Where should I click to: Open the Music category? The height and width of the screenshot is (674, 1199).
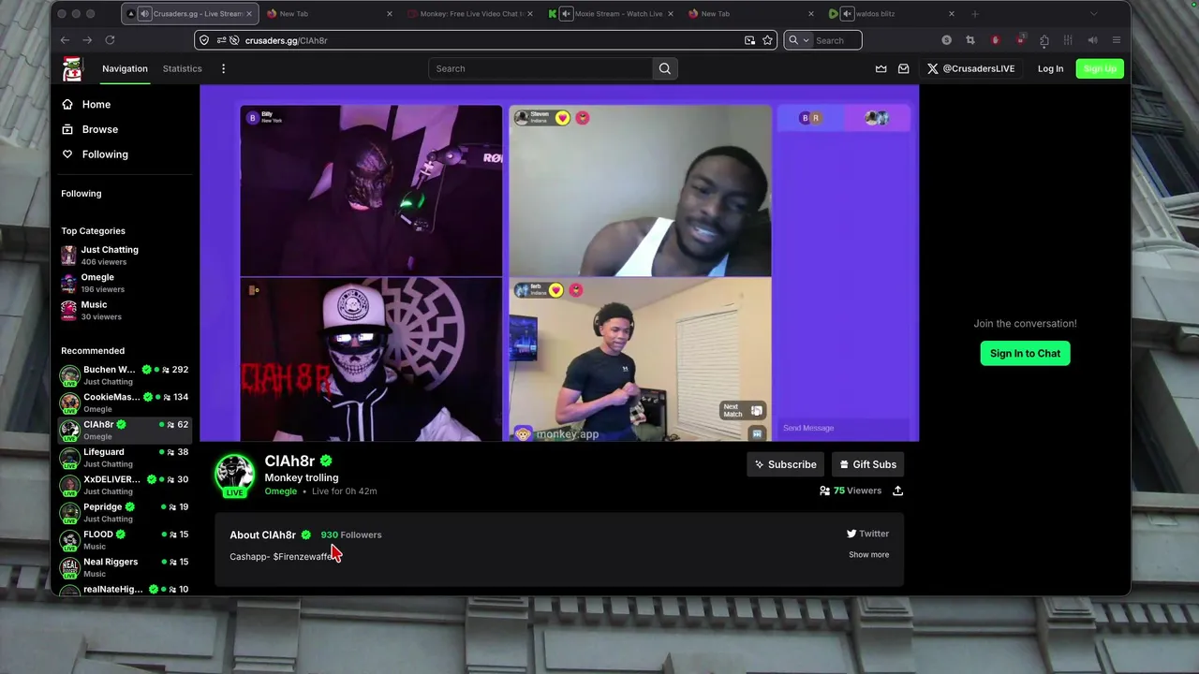[x=125, y=310]
